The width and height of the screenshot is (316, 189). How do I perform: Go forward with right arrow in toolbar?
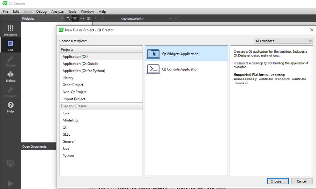click(x=102, y=18)
